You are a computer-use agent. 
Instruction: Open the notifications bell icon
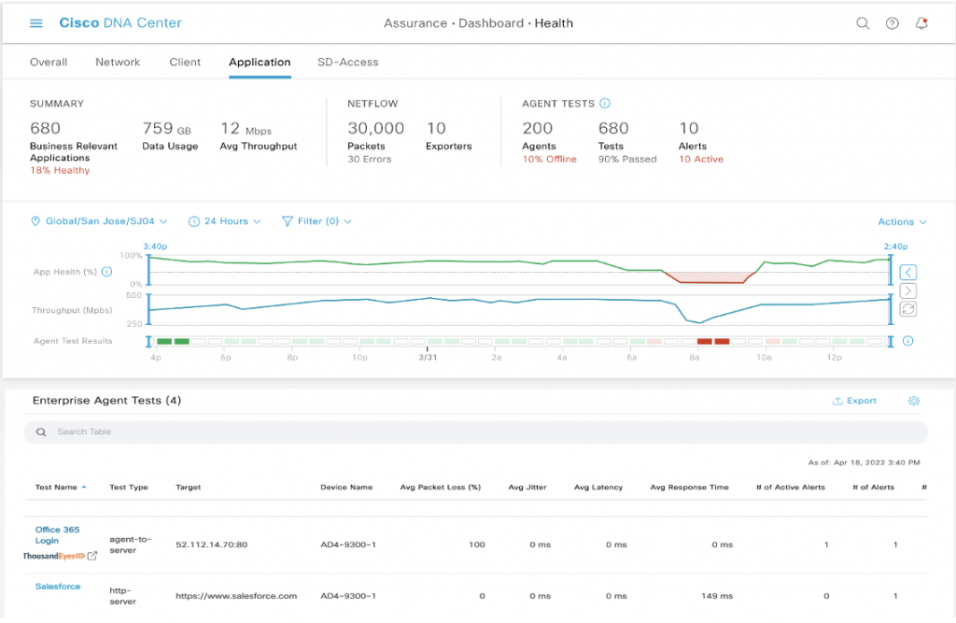coord(922,23)
